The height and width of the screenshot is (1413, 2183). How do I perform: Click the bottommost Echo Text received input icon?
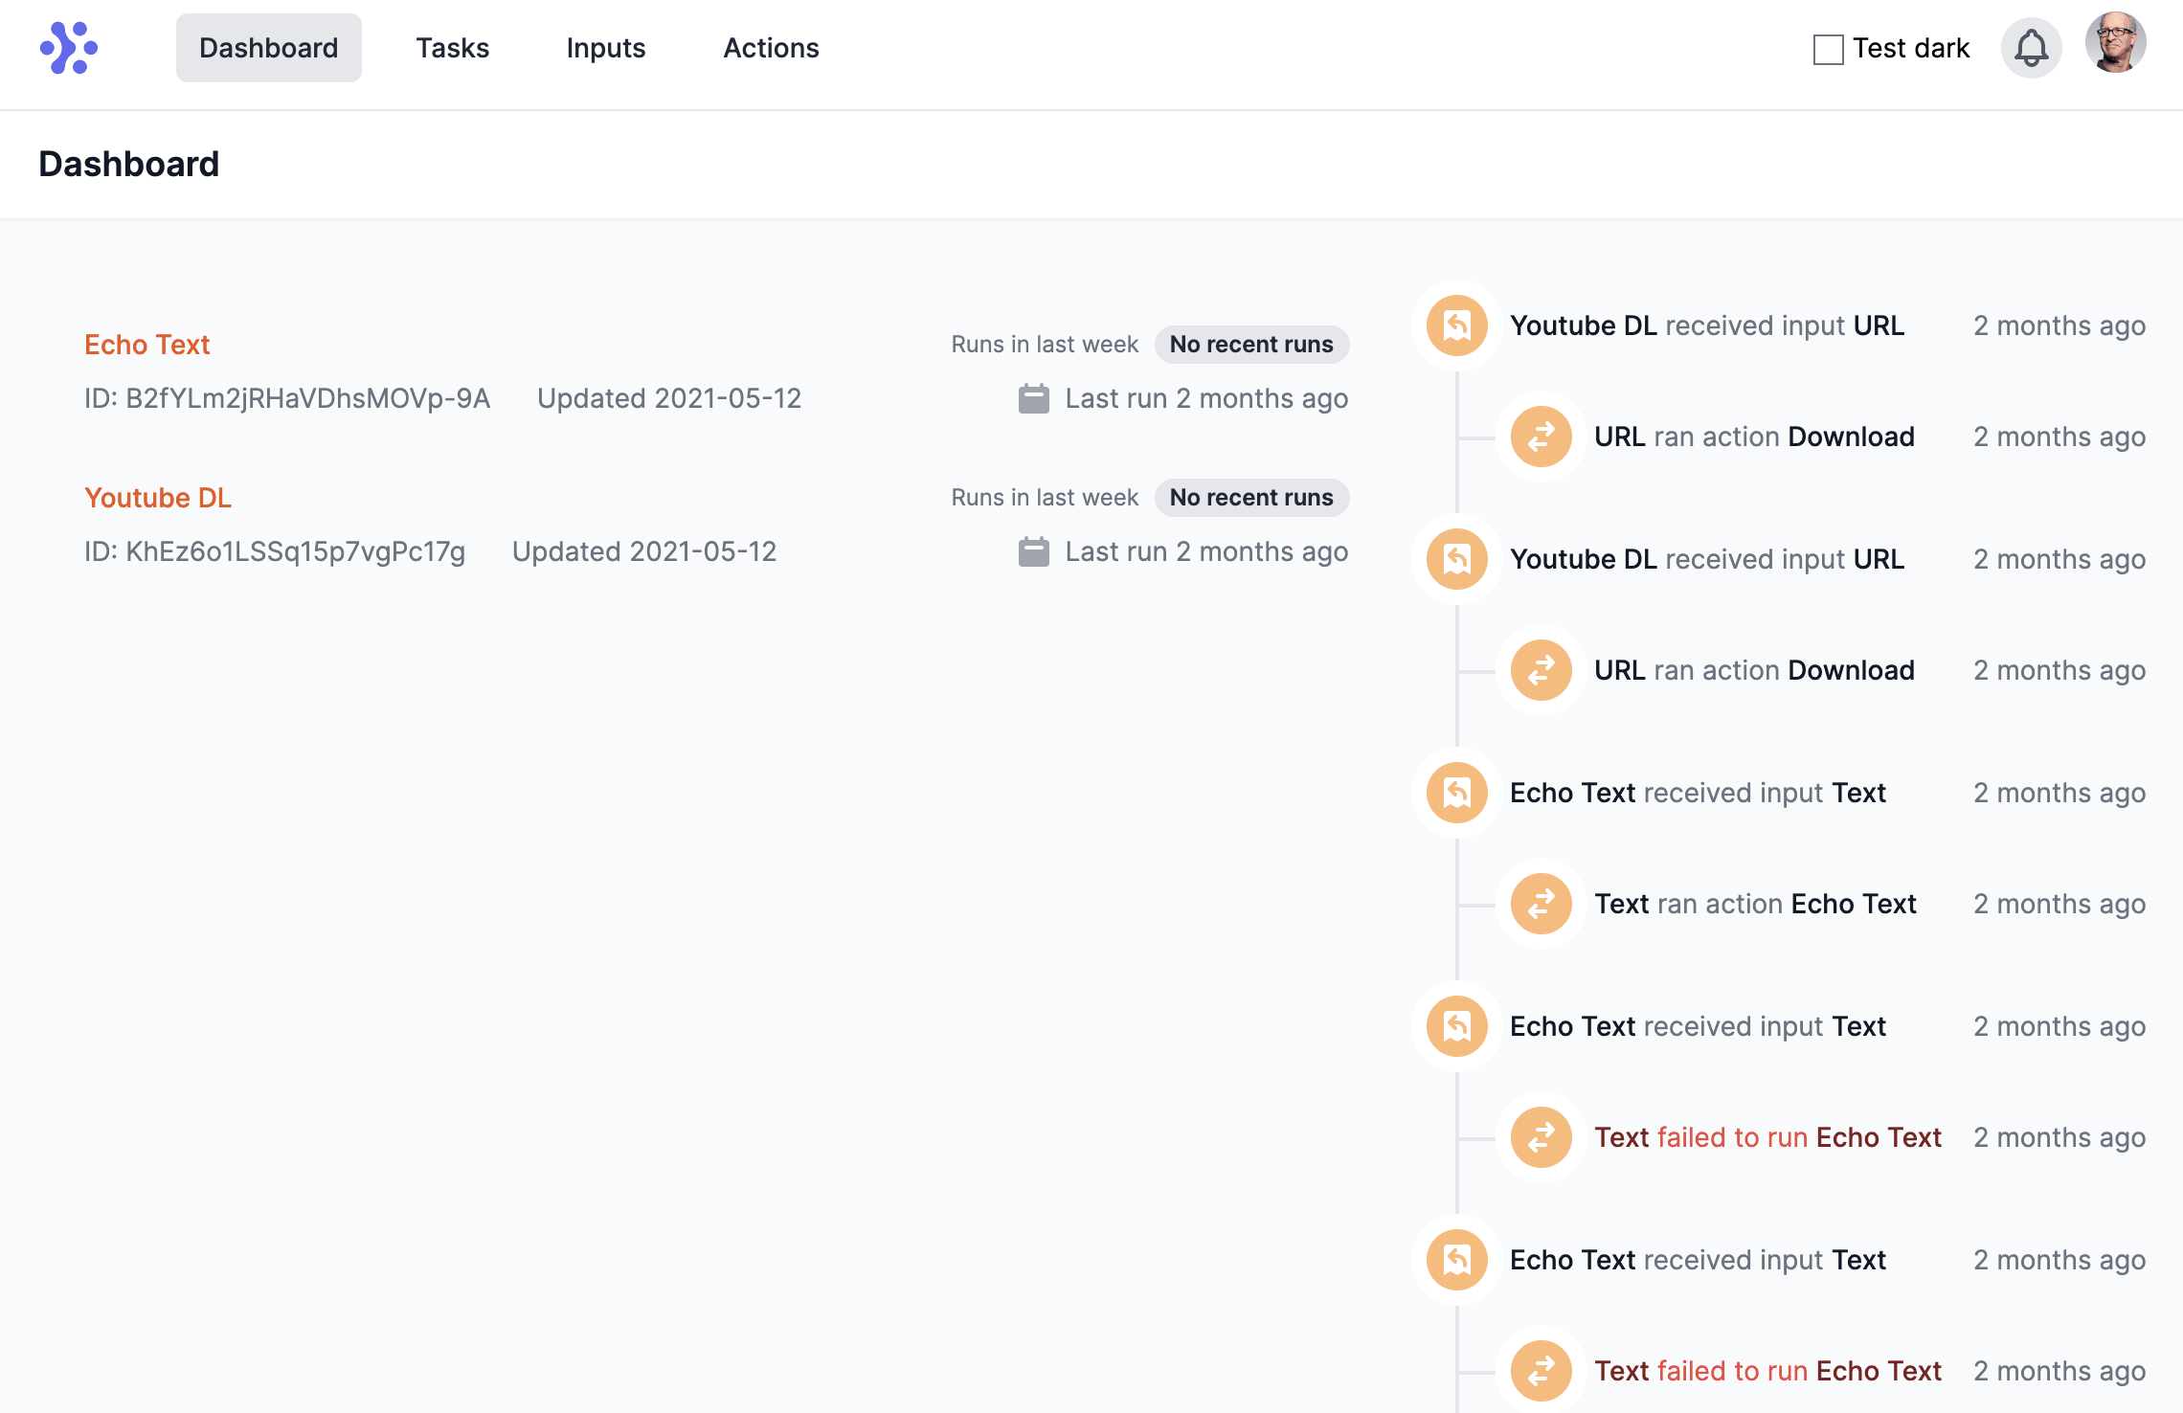coord(1454,1260)
